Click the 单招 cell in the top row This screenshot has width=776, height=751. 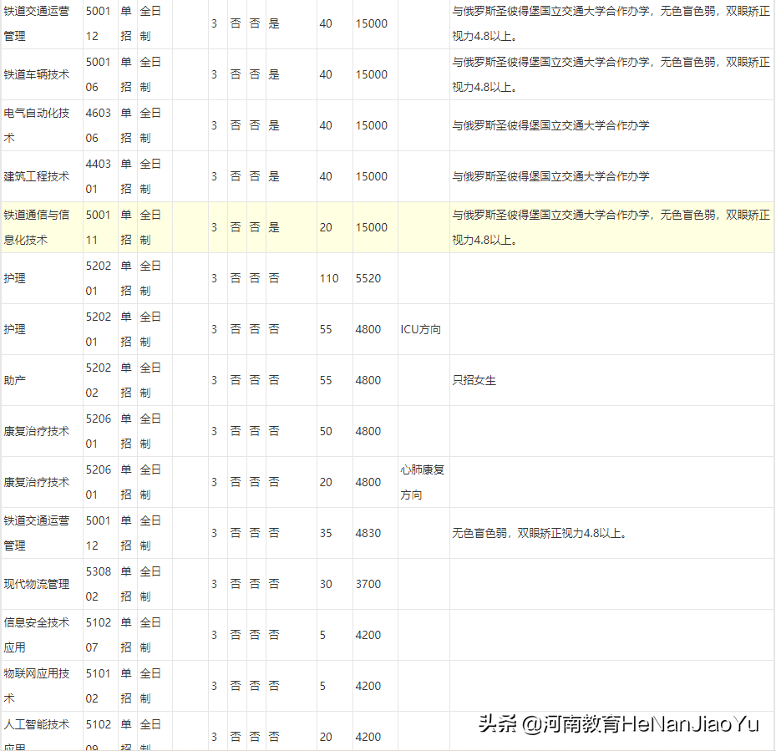click(125, 23)
